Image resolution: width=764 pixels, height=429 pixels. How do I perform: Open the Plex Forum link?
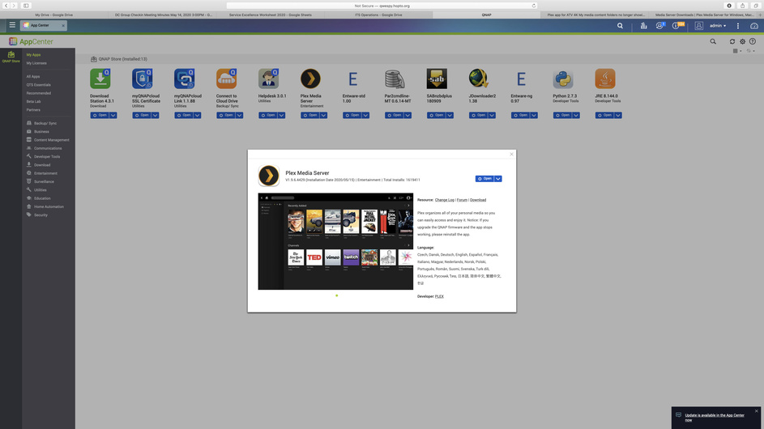[x=462, y=200]
